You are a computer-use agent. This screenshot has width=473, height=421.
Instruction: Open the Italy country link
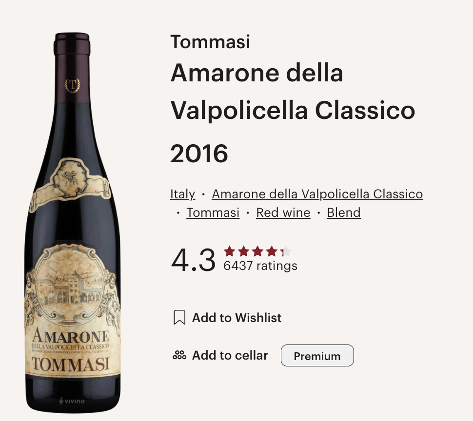click(x=182, y=194)
